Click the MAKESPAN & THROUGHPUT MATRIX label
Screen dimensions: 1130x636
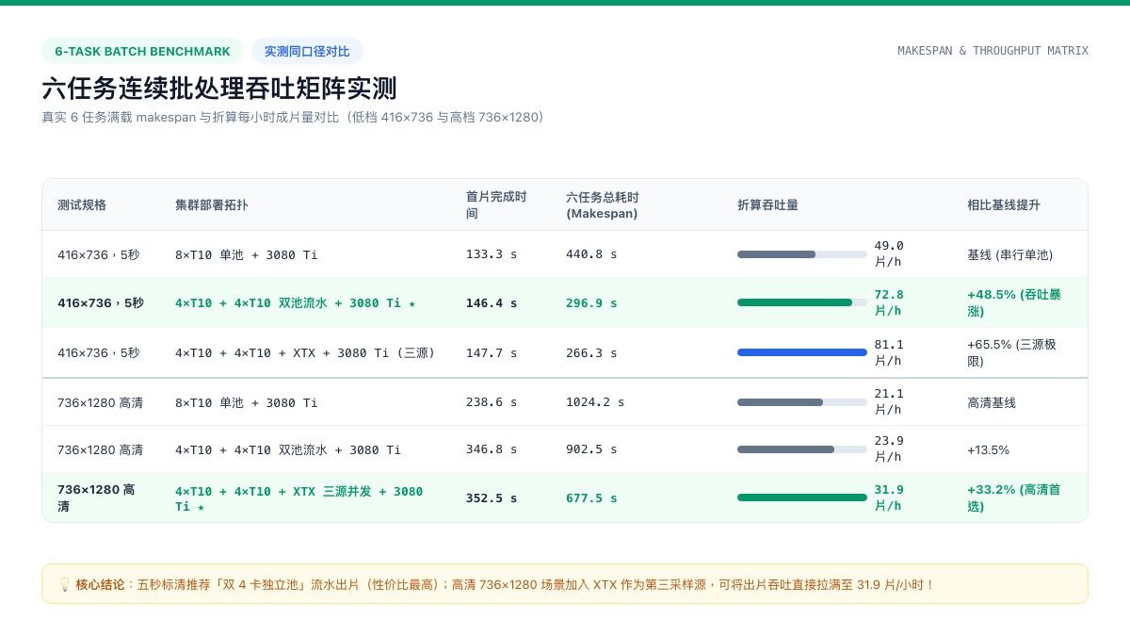coord(993,51)
